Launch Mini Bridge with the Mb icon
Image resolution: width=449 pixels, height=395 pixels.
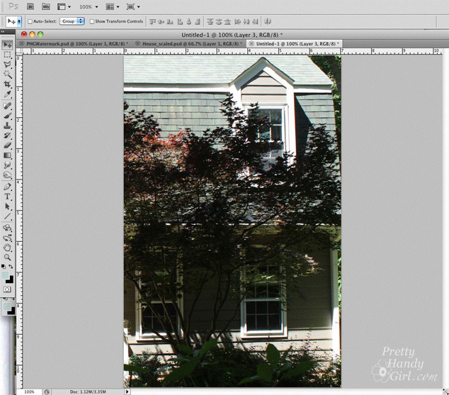coord(46,6)
